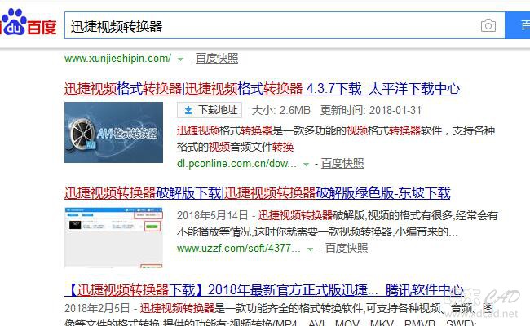The image size is (530, 326).
Task: Select the text 2018年2月5日
Action: pyautogui.click(x=97, y=308)
